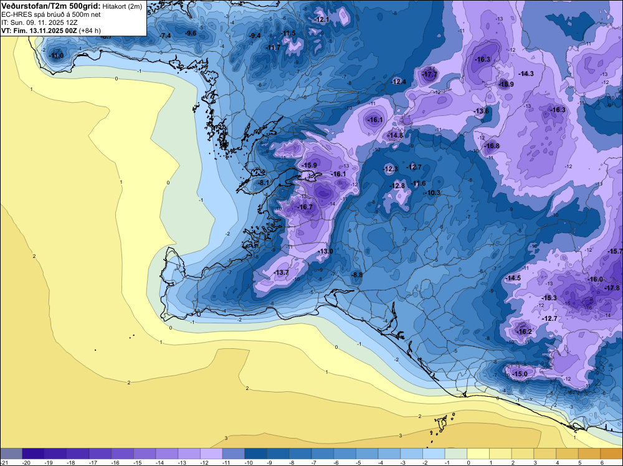Click the -10.3 temperature label
The image size is (623, 466).
tap(433, 193)
